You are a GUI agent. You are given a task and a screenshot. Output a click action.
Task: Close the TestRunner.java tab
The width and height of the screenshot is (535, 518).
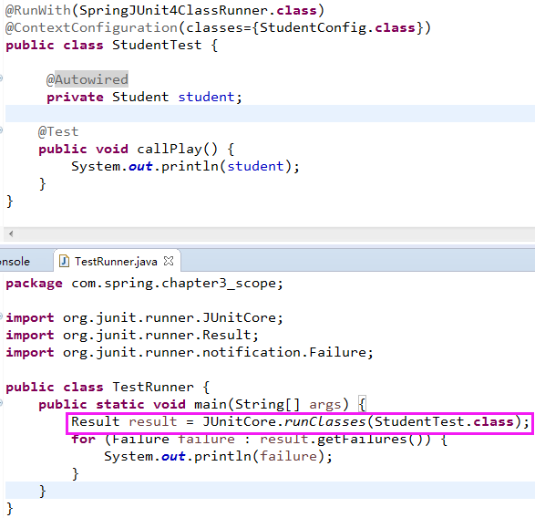(169, 261)
